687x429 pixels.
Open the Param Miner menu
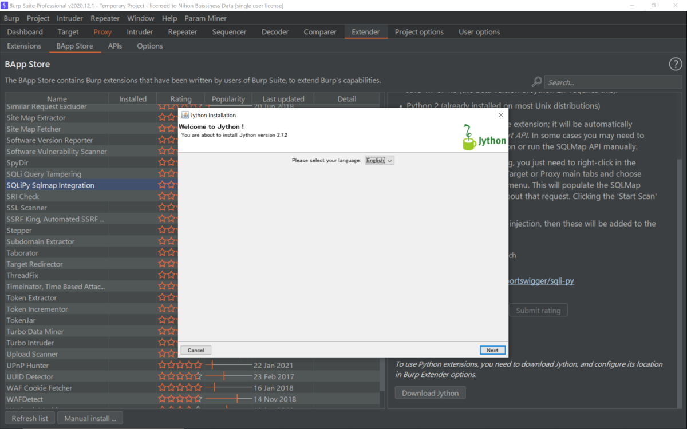[x=206, y=18]
